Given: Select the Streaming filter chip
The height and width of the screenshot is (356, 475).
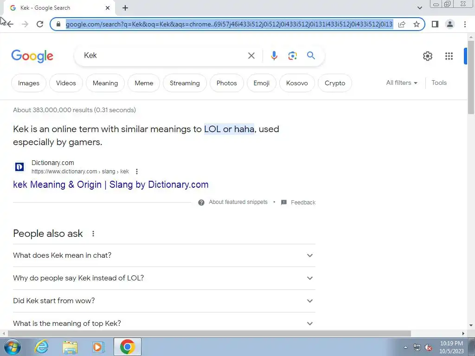Looking at the screenshot, I should [185, 83].
